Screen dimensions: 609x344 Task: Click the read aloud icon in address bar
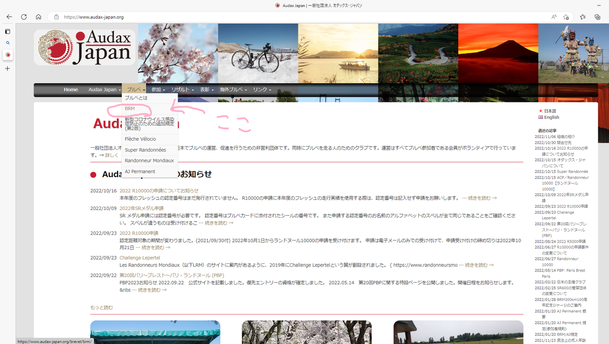coord(554,17)
